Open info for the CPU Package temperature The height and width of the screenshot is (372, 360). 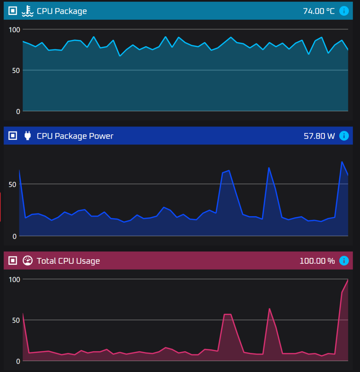(344, 11)
